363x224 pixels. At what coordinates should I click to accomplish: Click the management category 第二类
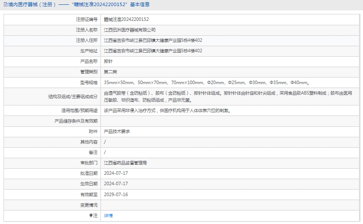(111, 72)
